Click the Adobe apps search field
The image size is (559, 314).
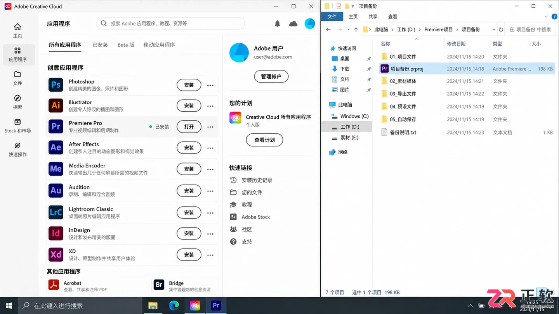tap(170, 24)
